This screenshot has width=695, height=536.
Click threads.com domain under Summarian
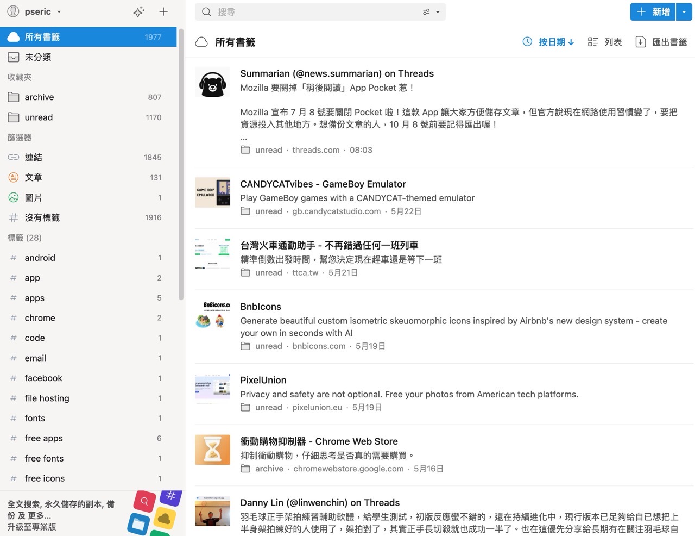pos(316,150)
